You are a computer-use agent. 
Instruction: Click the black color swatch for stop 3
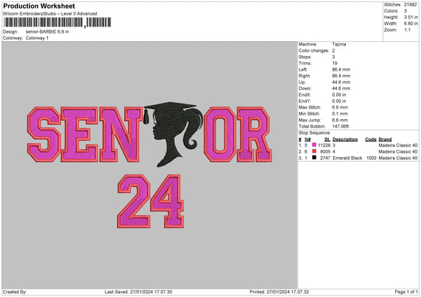(314, 158)
